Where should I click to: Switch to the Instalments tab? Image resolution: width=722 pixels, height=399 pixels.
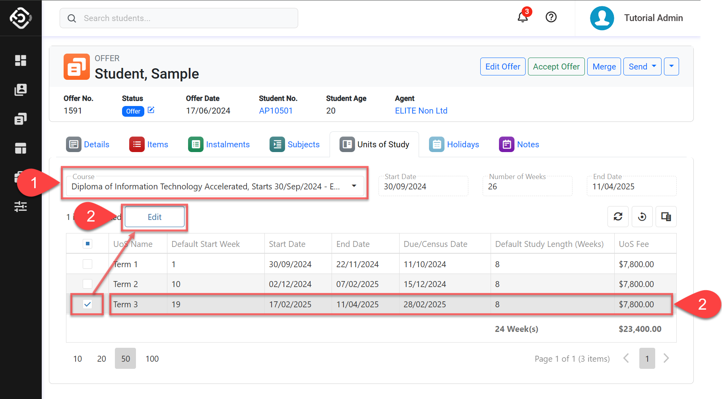coord(219,145)
